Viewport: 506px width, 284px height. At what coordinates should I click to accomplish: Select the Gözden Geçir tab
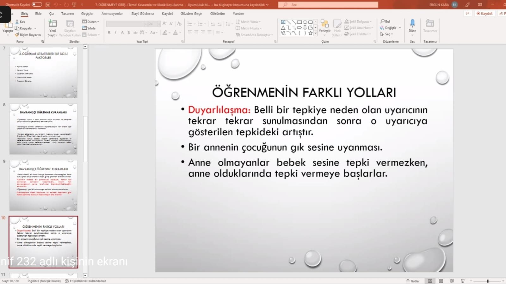point(191,14)
